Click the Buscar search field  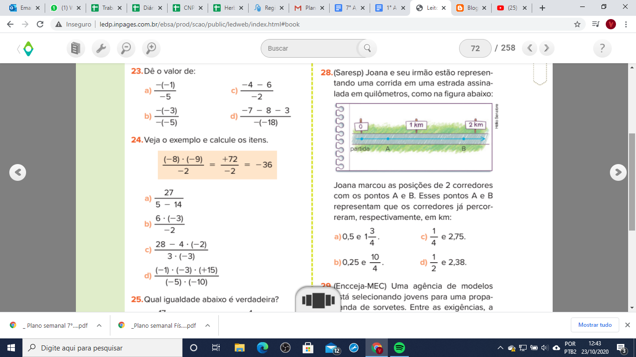tap(311, 48)
